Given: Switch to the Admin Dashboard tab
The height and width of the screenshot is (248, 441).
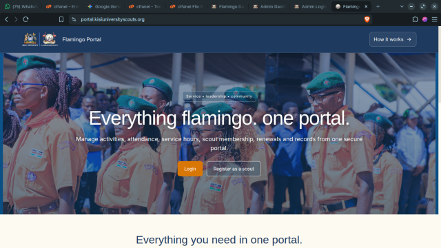Looking at the screenshot, I should click(x=269, y=6).
